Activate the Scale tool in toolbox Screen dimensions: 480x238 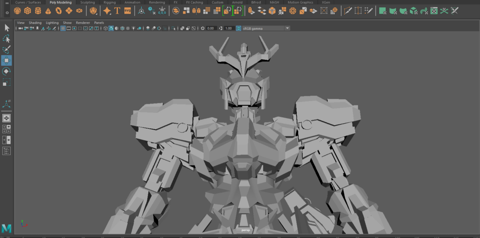coord(7,82)
